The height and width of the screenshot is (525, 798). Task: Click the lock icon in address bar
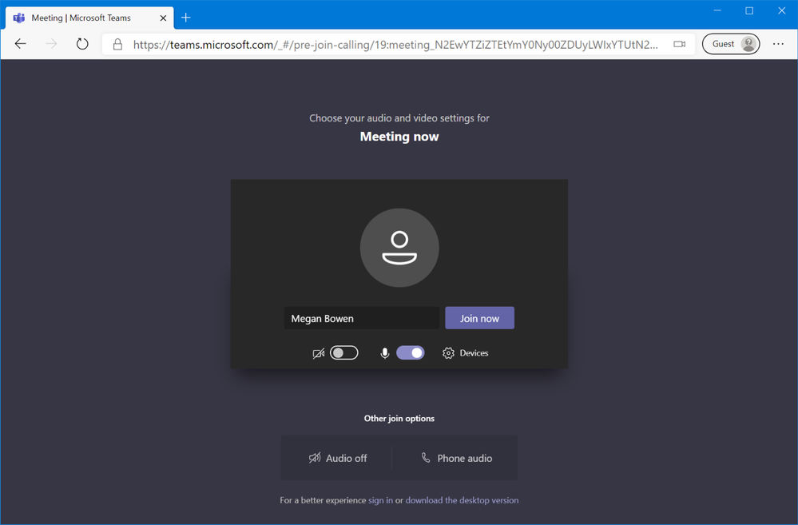point(117,45)
